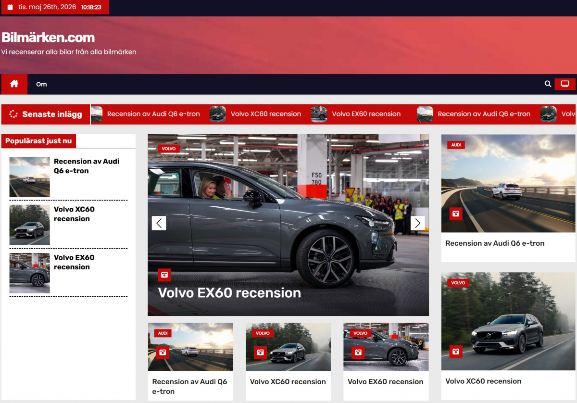Click camera icon on Volvo EX60 slider

(x=164, y=275)
